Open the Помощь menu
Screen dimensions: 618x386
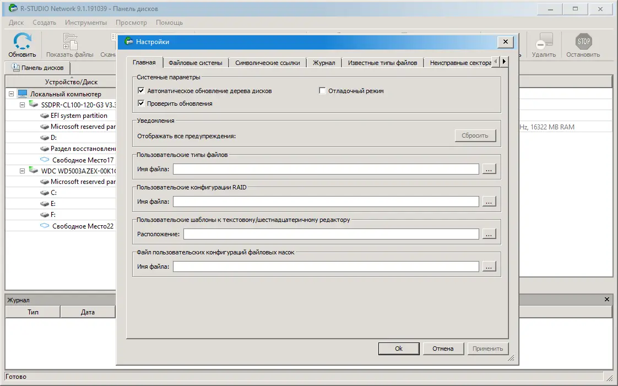(170, 23)
